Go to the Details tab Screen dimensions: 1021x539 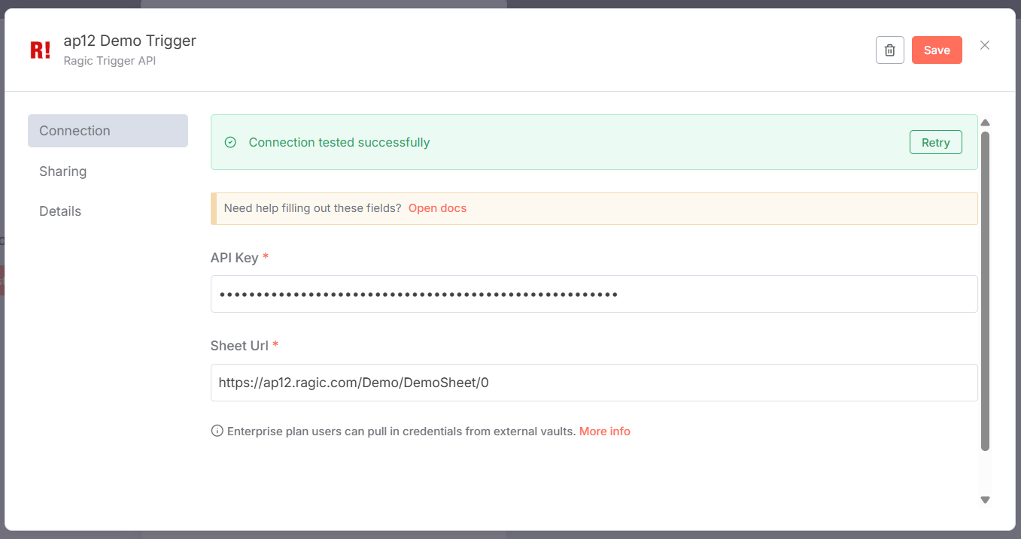click(60, 211)
